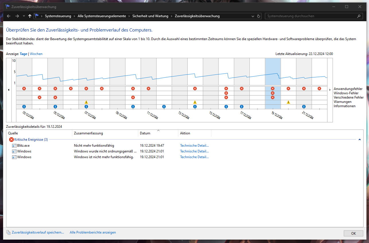
Task: Select the information icon on 07.12.2024
Action: [x=86, y=107]
